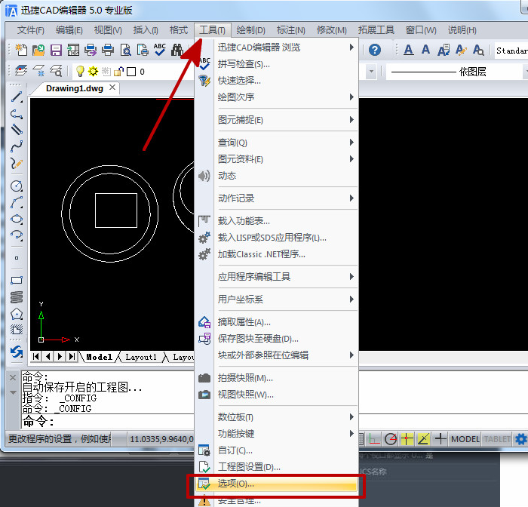Select the Circle tool in left toolbar
The height and width of the screenshot is (507, 528).
click(x=17, y=186)
